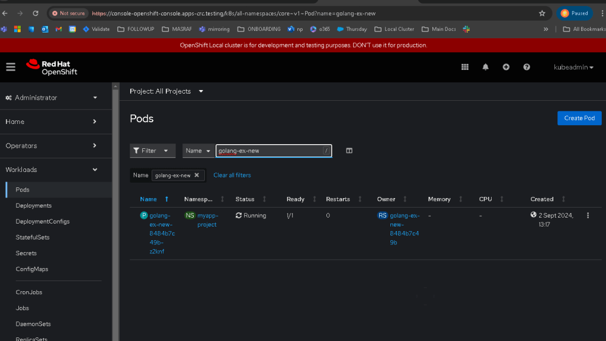The height and width of the screenshot is (341, 606).
Task: Open pod golang-ex-new-8484b7c49b-z2knf
Action: pyautogui.click(x=162, y=234)
